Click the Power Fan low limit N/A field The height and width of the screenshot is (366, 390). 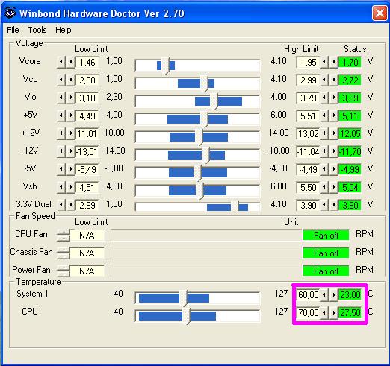click(x=87, y=271)
